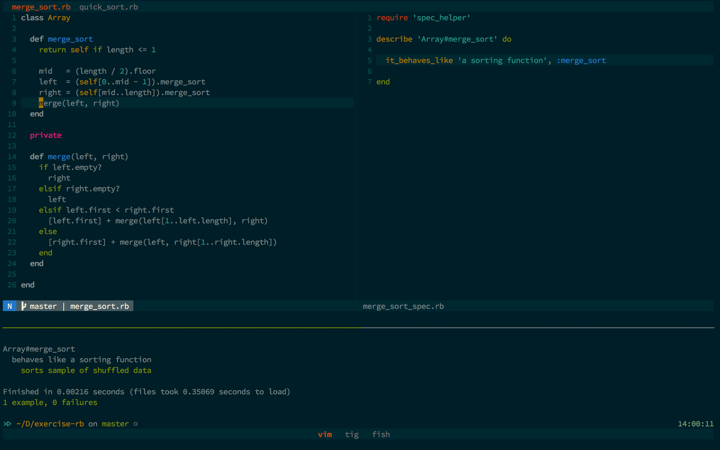Click the fish prompt arrow icon

coord(7,424)
